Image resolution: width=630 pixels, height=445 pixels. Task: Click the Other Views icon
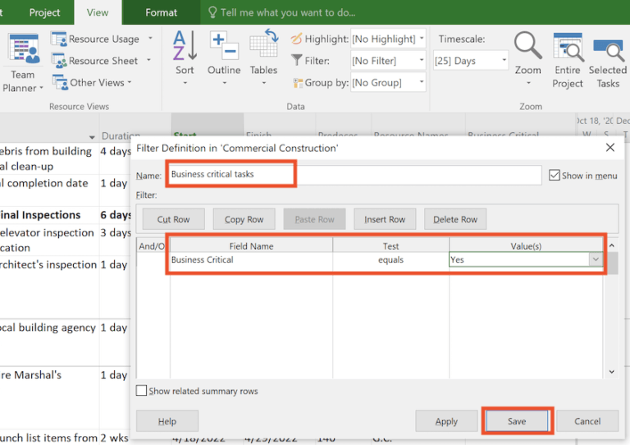coord(60,82)
